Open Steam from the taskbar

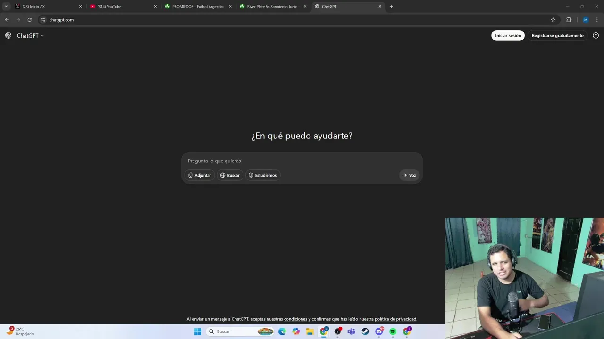pos(365,331)
